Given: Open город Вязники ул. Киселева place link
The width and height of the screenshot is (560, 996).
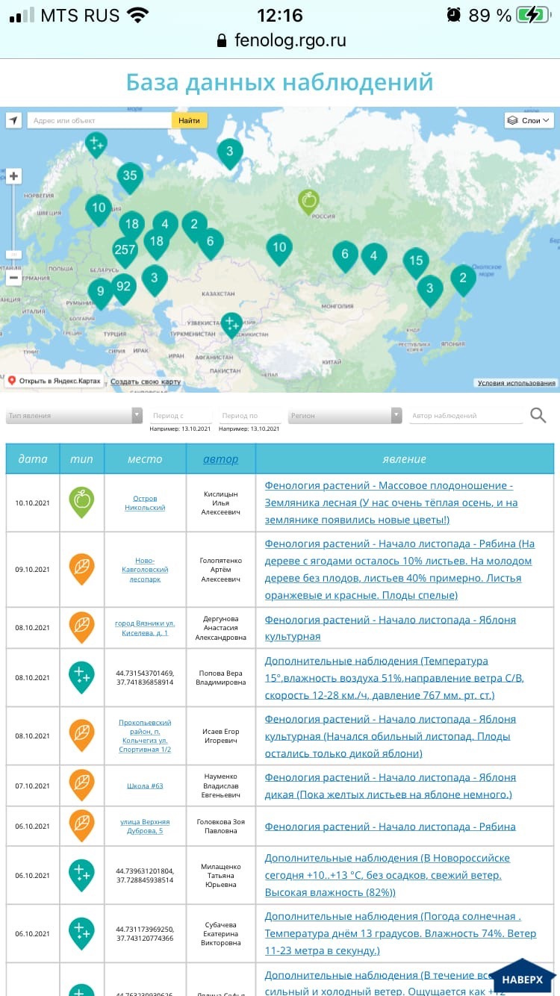Looking at the screenshot, I should (145, 628).
